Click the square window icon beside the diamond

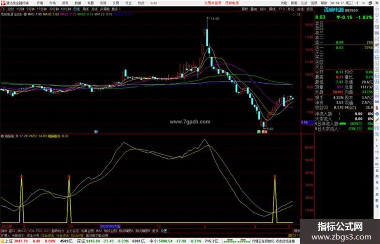[298, 14]
